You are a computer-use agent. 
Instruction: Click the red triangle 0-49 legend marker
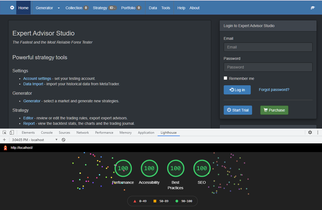135,201
